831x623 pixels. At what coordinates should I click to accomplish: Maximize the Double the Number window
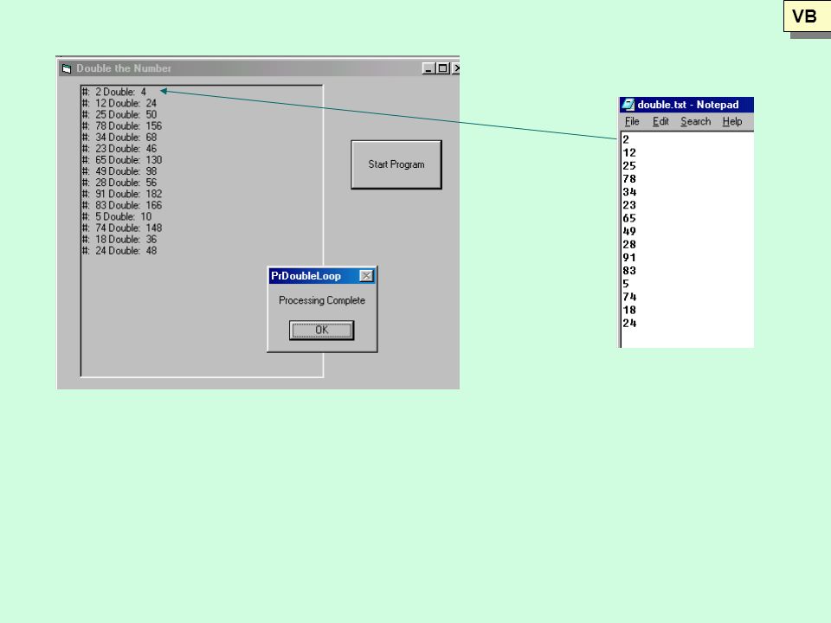(442, 68)
